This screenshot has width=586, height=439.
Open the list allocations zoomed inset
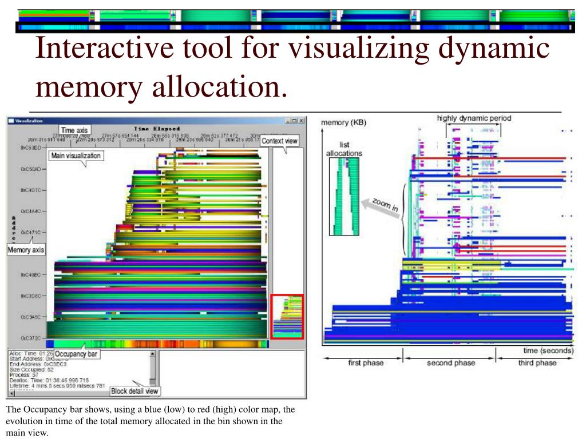[344, 196]
